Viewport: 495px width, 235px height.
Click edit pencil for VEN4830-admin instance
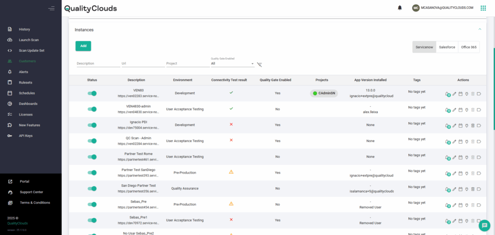coord(454,110)
